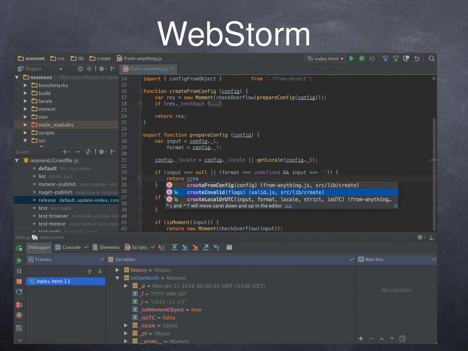Image resolution: width=468 pixels, height=351 pixels.
Task: Collapse the inOneMonth variable
Action: pyautogui.click(x=117, y=278)
